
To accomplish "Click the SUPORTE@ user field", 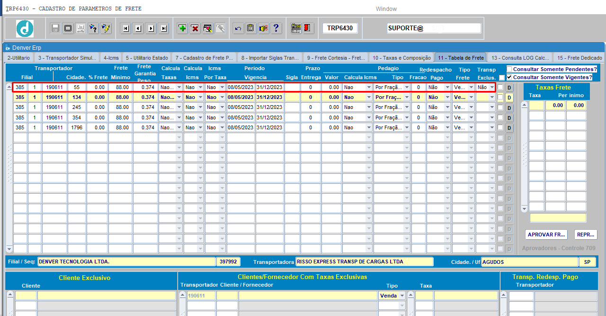I will point(434,28).
